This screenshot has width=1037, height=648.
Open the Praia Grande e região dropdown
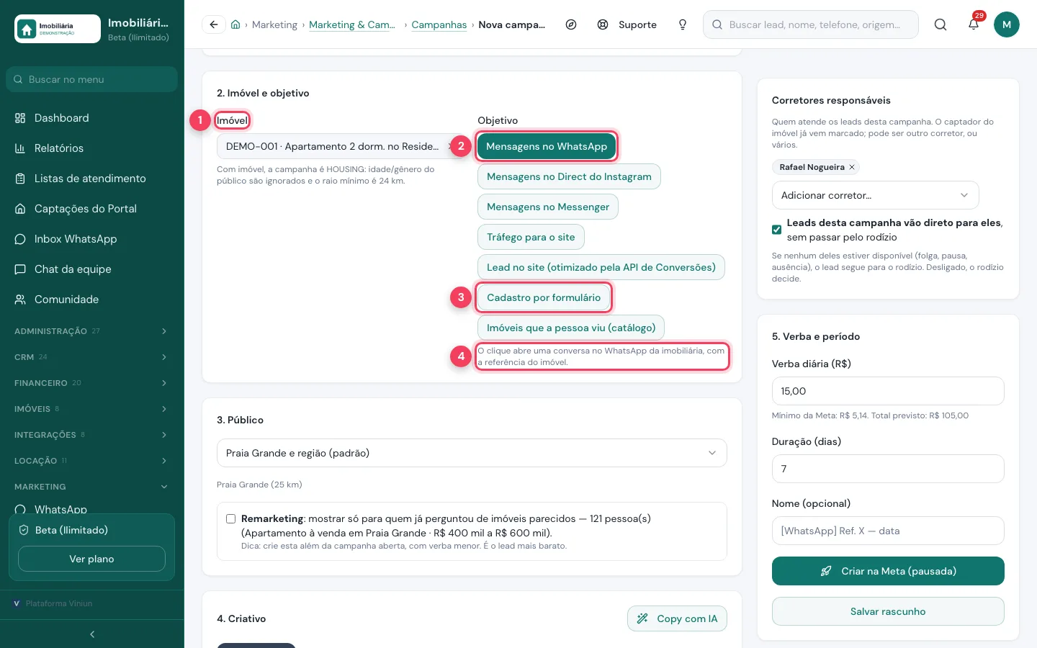(x=472, y=453)
